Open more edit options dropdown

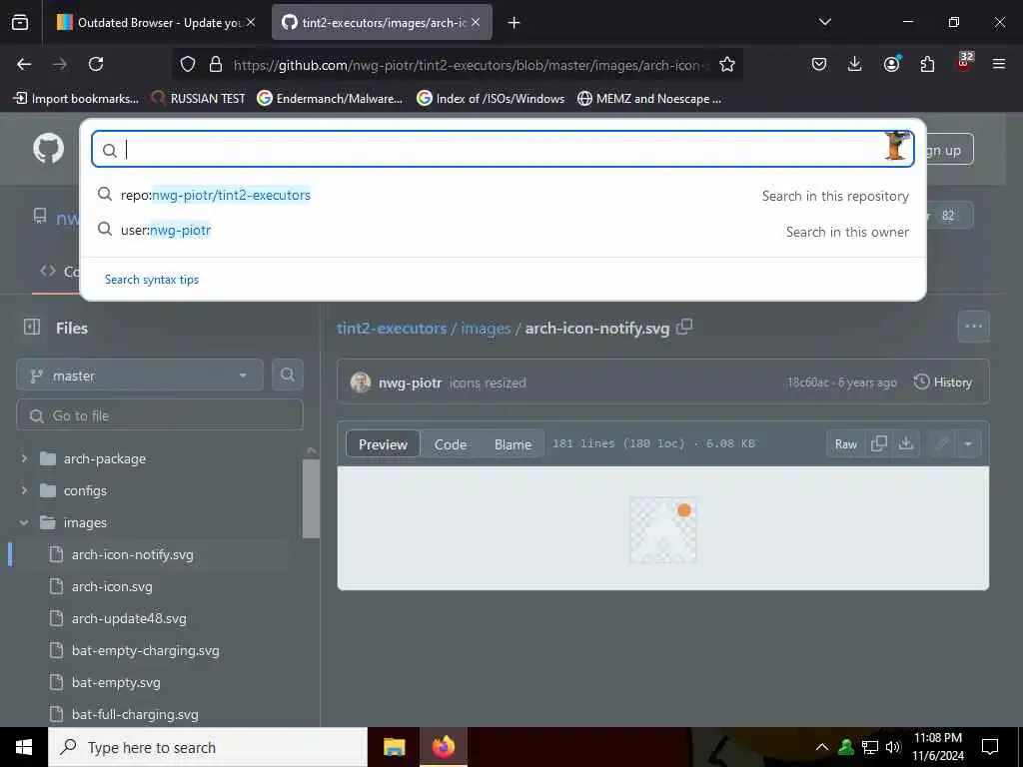coord(968,443)
